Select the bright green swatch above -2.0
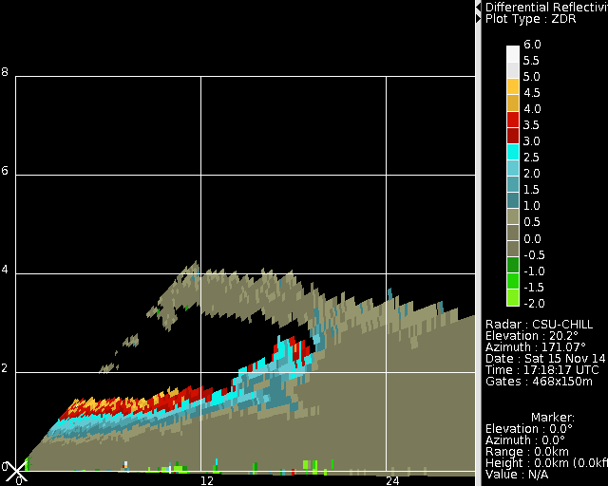This screenshot has width=608, height=486. click(x=513, y=297)
